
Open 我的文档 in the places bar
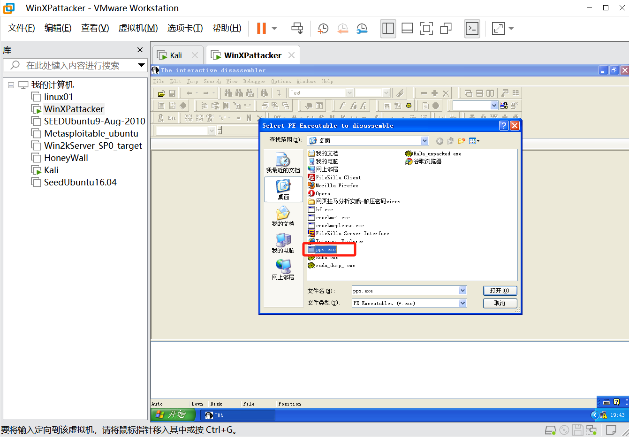tap(283, 216)
